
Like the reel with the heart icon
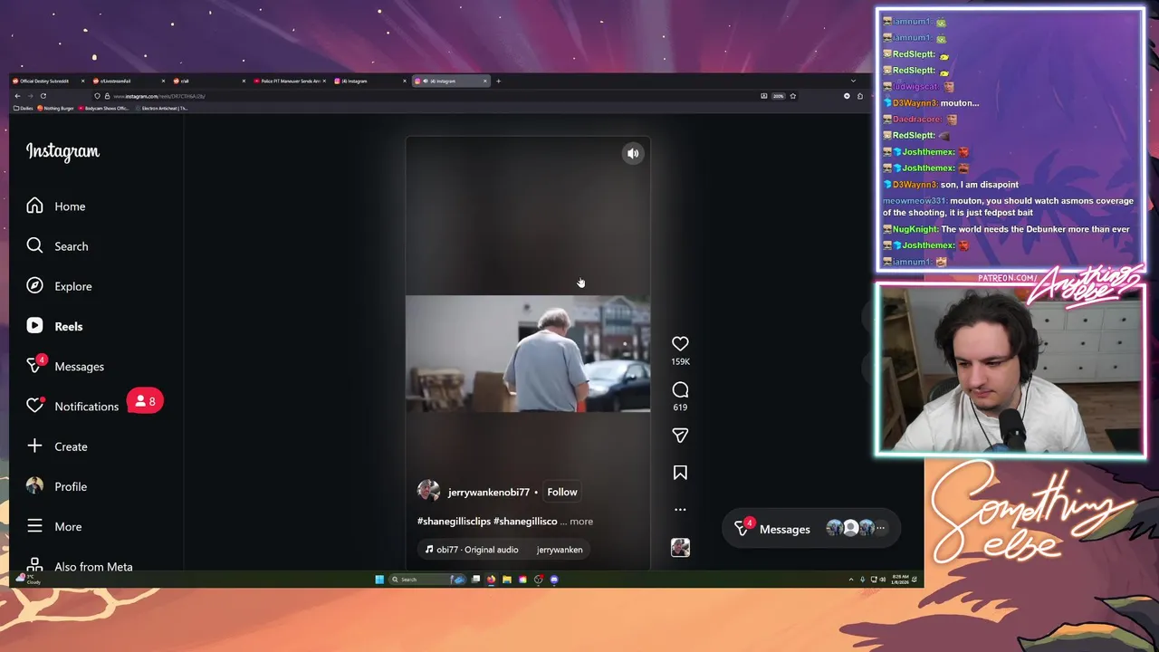pyautogui.click(x=680, y=344)
